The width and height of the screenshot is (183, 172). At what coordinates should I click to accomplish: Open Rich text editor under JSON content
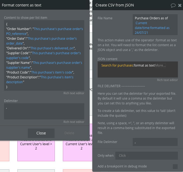(167, 80)
